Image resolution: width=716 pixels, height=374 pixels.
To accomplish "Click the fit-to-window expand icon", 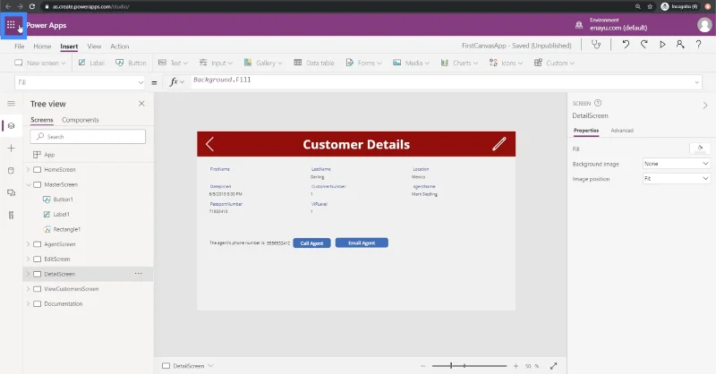I will point(553,366).
